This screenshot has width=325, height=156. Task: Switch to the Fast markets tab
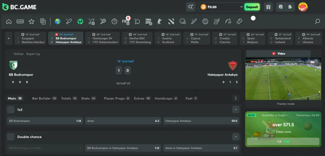[x=191, y=98]
